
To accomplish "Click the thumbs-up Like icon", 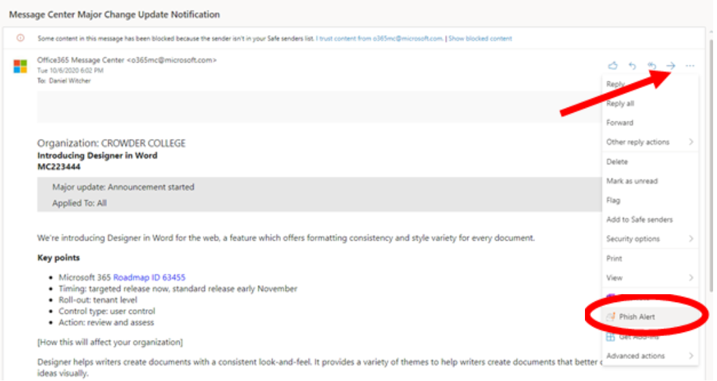I will [x=612, y=66].
